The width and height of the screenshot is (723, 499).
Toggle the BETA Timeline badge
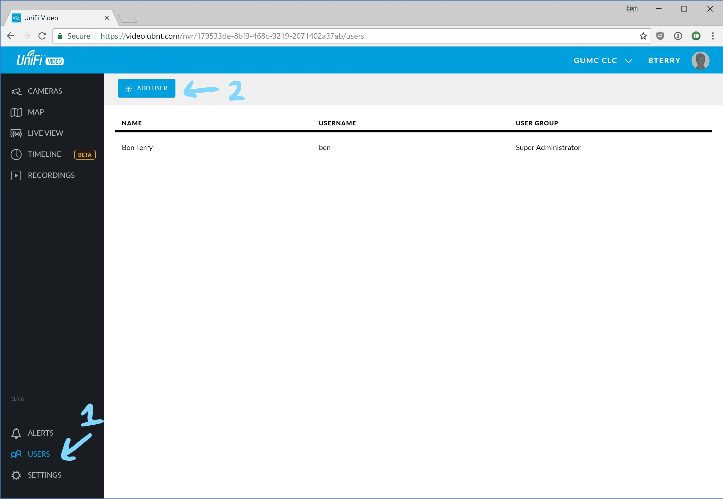(85, 154)
